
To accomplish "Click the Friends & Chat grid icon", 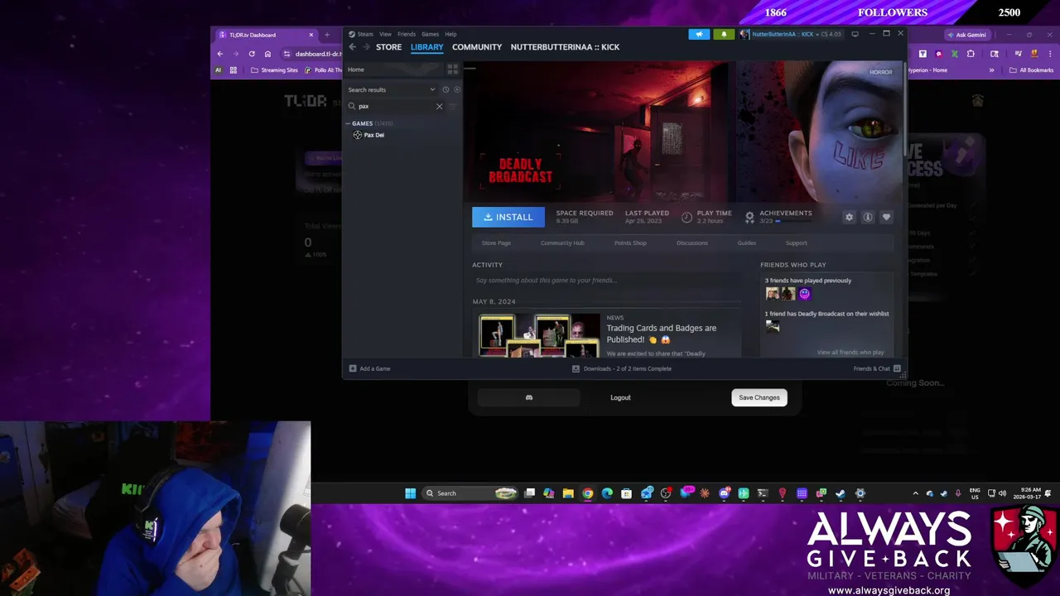I will click(897, 368).
